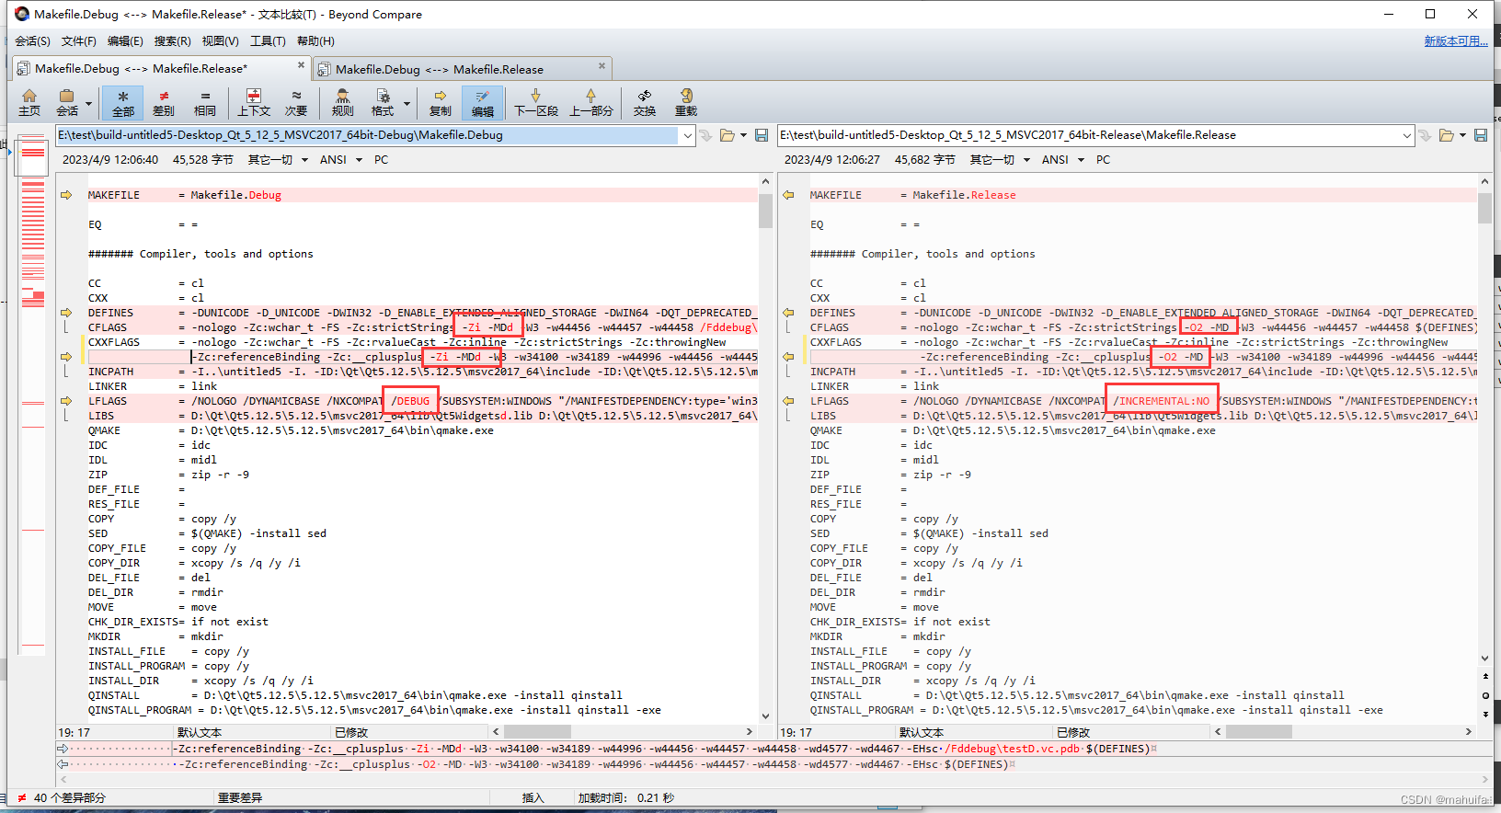This screenshot has height=813, width=1501.
Task: Toggle minor differences (次要) display
Action: 296,102
